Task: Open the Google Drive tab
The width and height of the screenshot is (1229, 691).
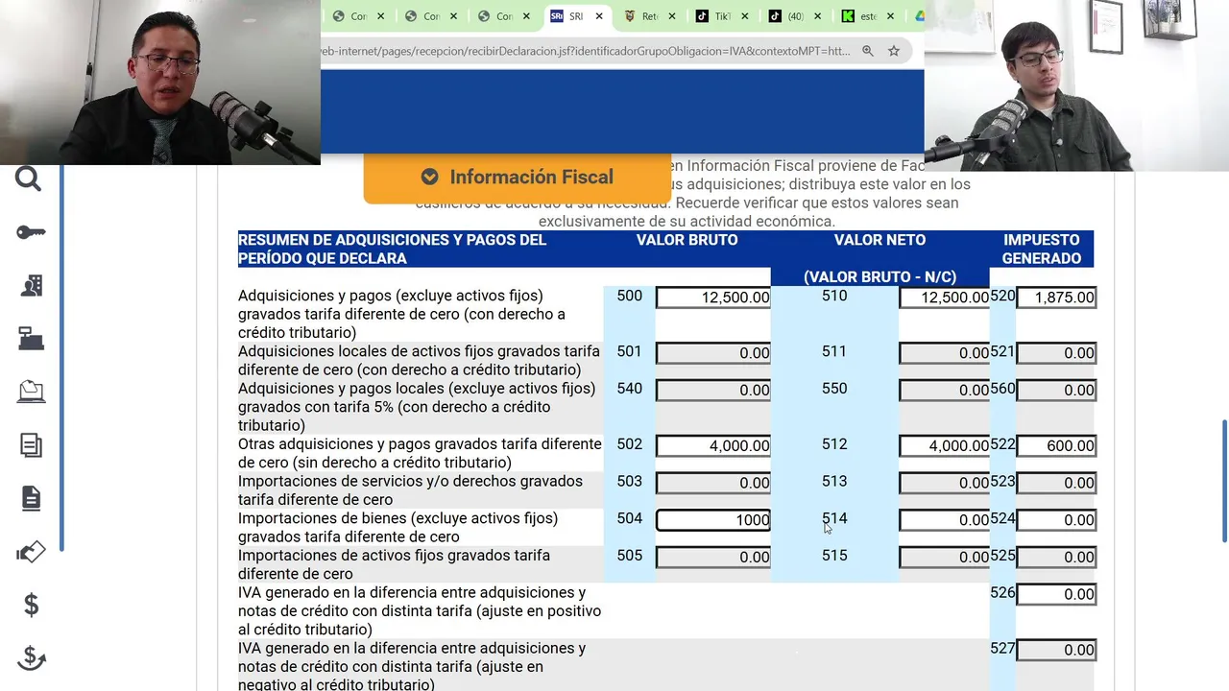Action: coord(918,16)
